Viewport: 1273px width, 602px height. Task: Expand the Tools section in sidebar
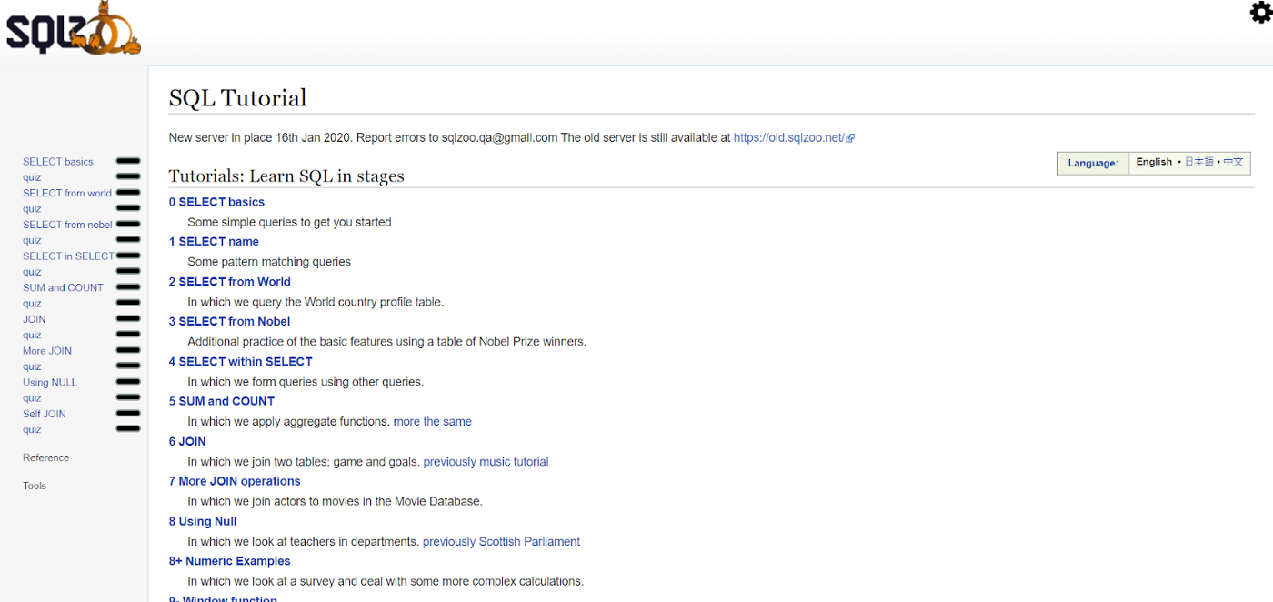(35, 486)
